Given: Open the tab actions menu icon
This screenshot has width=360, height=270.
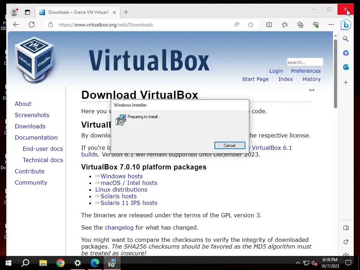Looking at the screenshot, I should pyautogui.click(x=27, y=12).
